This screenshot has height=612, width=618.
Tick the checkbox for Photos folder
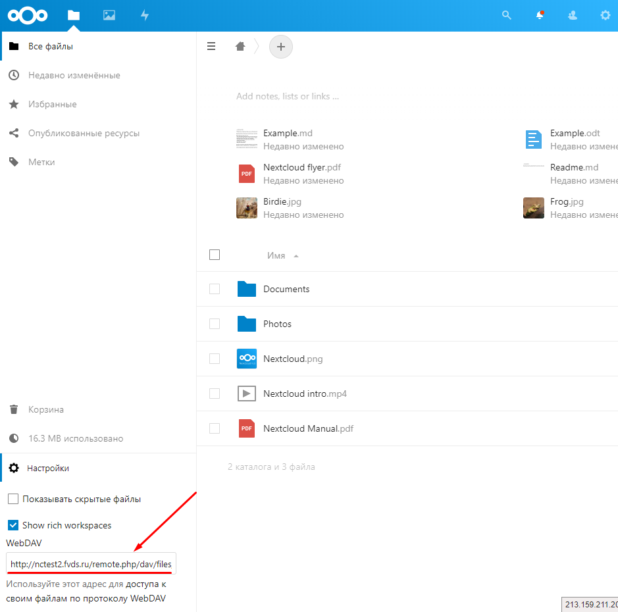coord(215,324)
